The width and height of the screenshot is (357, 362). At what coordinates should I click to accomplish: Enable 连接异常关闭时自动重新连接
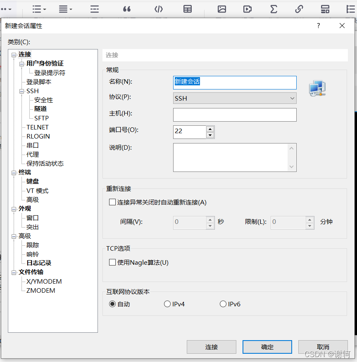(112, 202)
